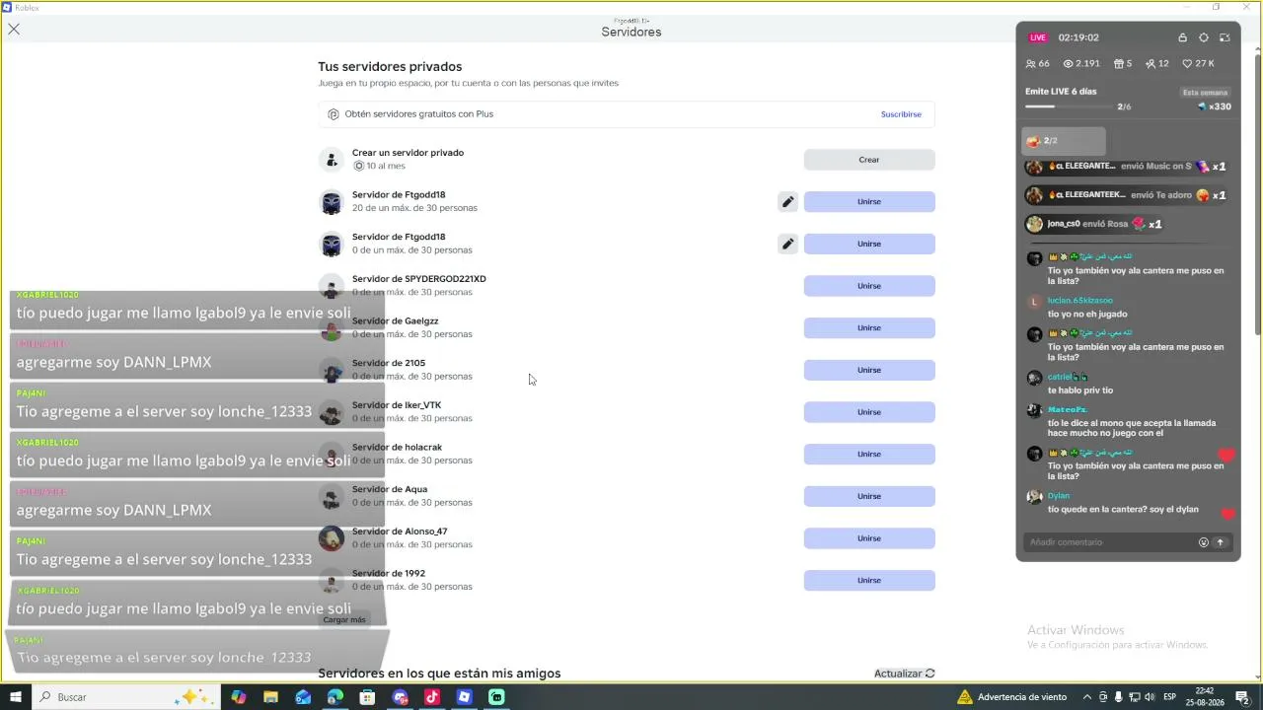Click the jona_cs0 Rosa gift notification
This screenshot has height=710, width=1263.
pyautogui.click(x=1095, y=224)
